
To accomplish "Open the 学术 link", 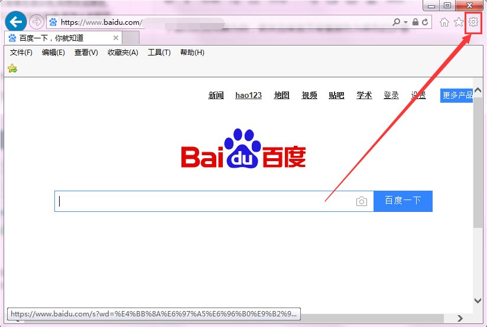I will pyautogui.click(x=364, y=95).
